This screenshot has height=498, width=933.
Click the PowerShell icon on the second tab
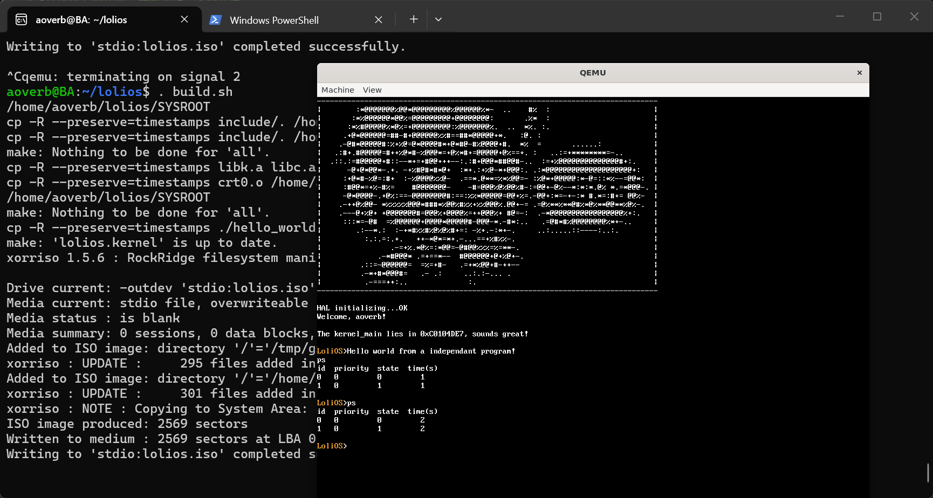(215, 20)
